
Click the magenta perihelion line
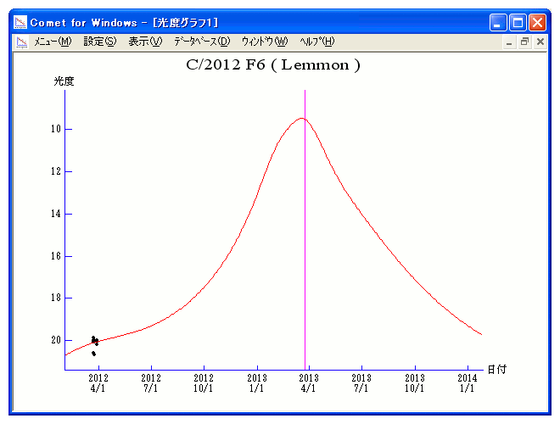point(305,228)
